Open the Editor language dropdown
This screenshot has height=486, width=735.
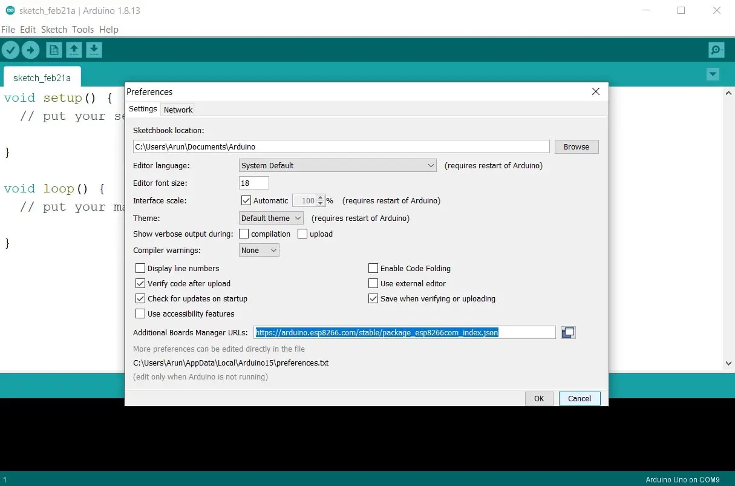click(338, 165)
